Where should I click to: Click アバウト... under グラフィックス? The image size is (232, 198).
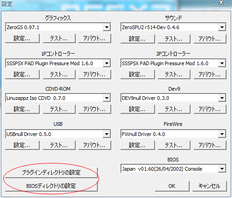(95, 38)
